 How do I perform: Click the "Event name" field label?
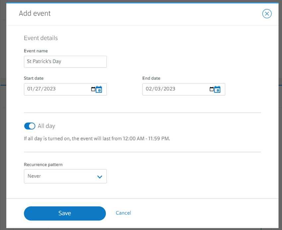coord(36,51)
